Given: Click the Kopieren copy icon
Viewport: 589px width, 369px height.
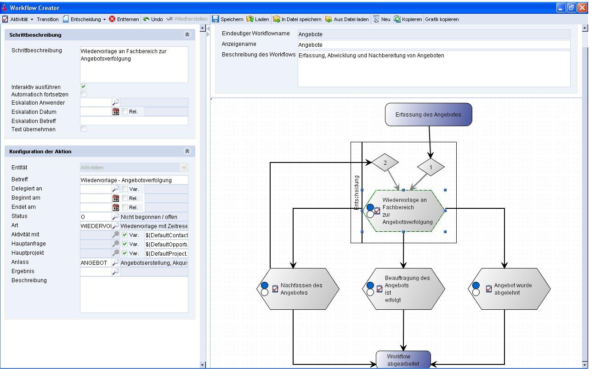Looking at the screenshot, I should (x=397, y=19).
